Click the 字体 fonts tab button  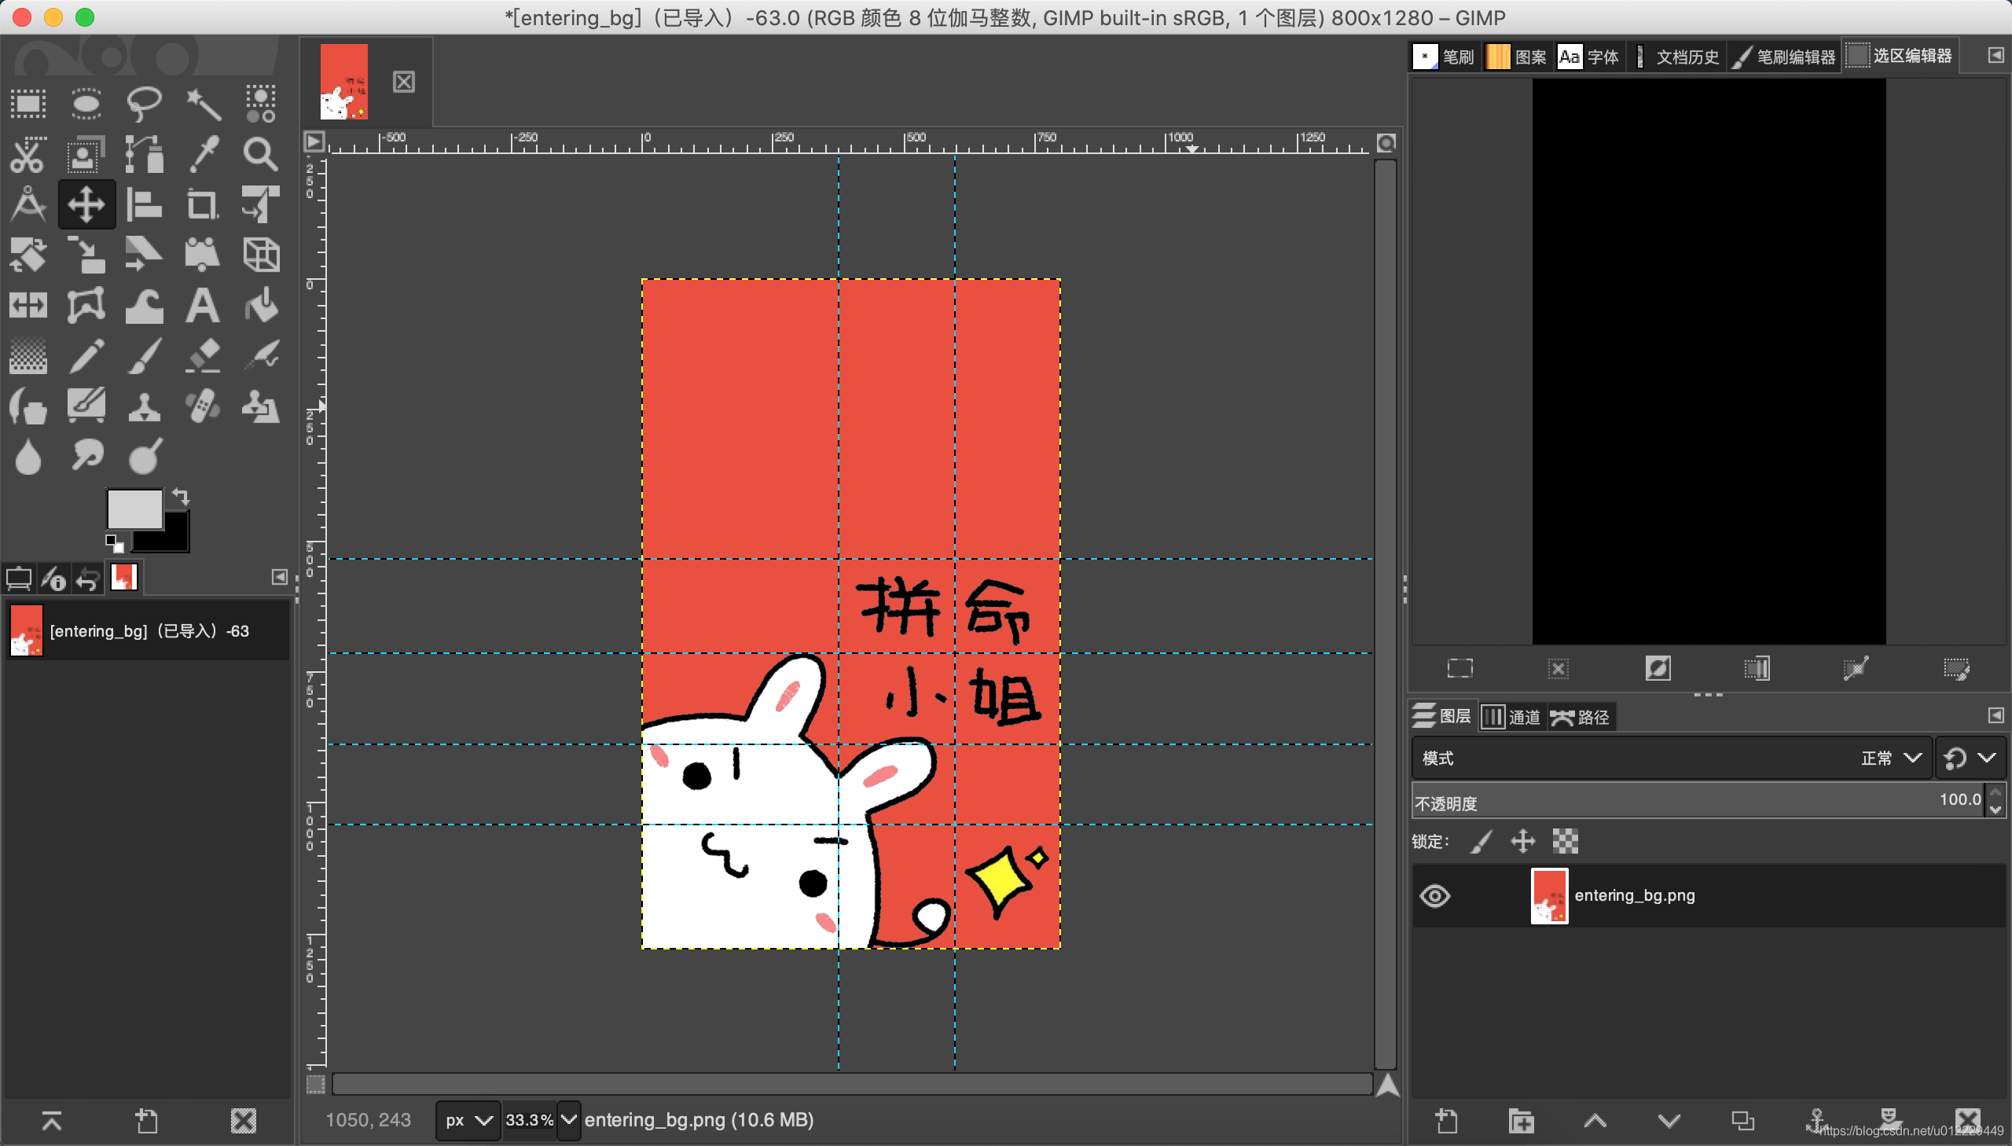[x=1588, y=57]
